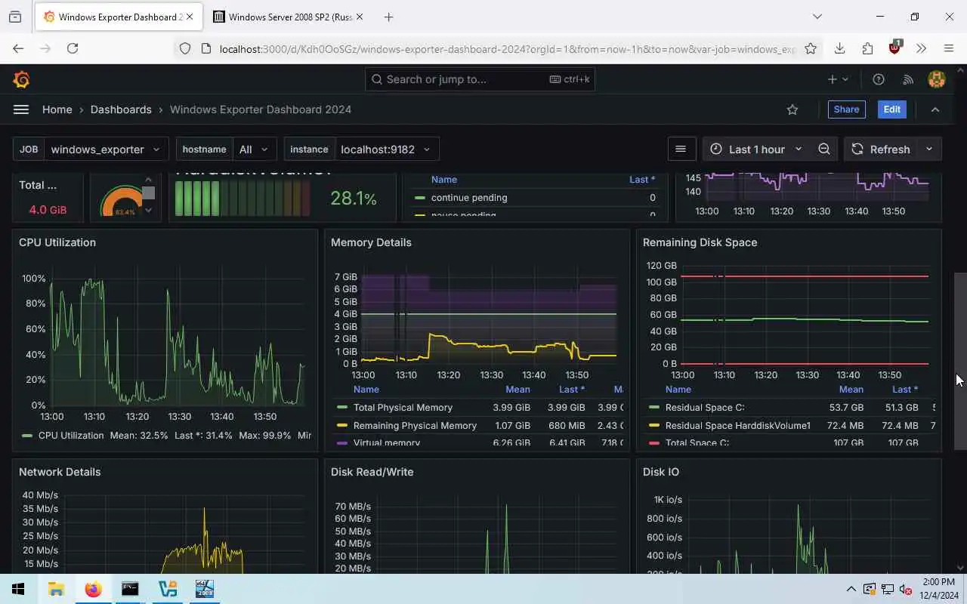967x604 pixels.
Task: Open the Firefox extensions icon
Action: [867, 48]
